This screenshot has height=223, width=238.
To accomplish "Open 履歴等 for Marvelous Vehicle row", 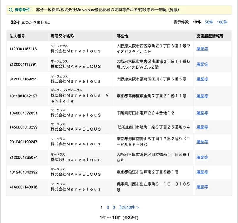I will [202, 96].
